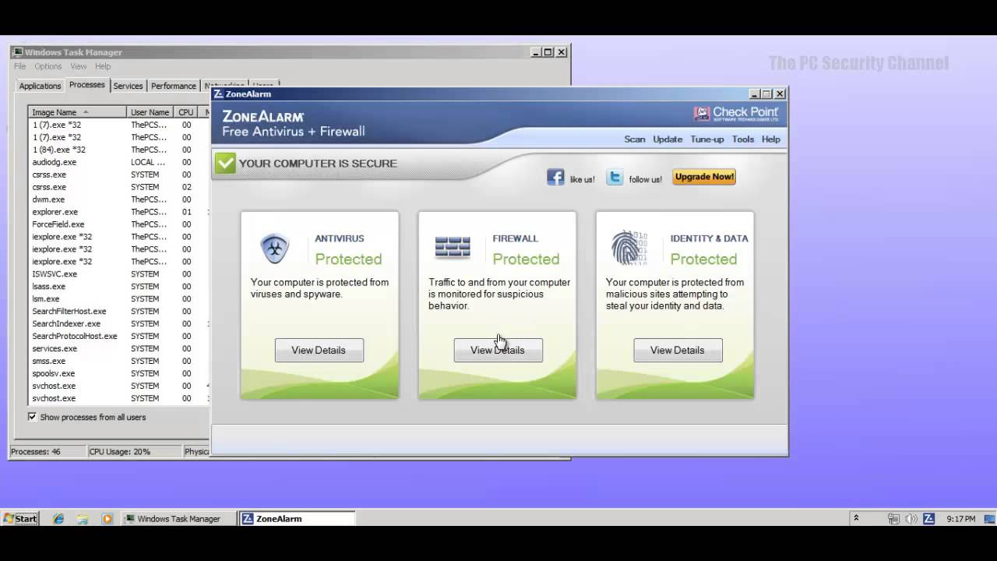Select smss.exe process row
Screen dimensions: 997x561
[x=118, y=362]
